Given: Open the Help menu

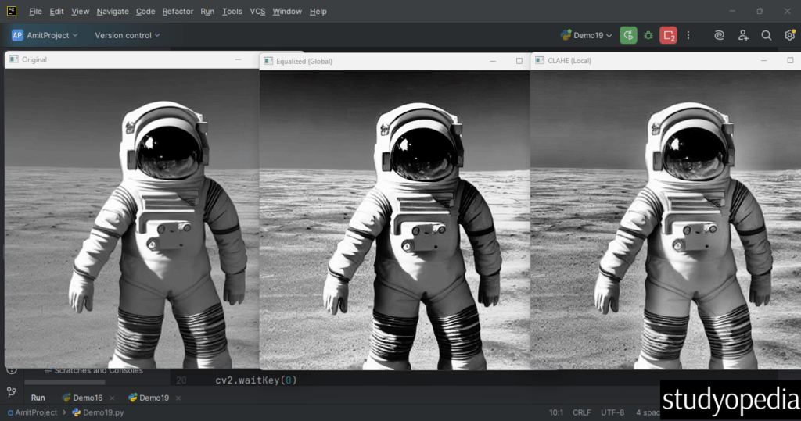Looking at the screenshot, I should pyautogui.click(x=318, y=11).
